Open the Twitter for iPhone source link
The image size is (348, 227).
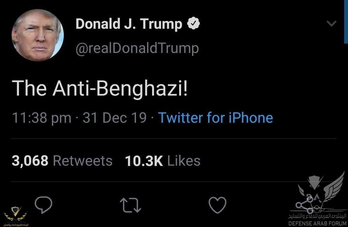coord(215,118)
